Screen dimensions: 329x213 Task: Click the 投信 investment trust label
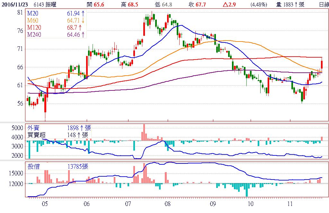(x=33, y=167)
